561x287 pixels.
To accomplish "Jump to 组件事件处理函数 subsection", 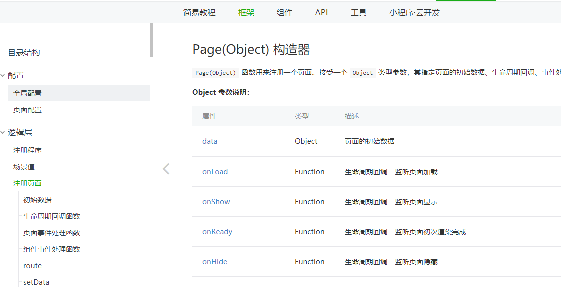I will (52, 249).
